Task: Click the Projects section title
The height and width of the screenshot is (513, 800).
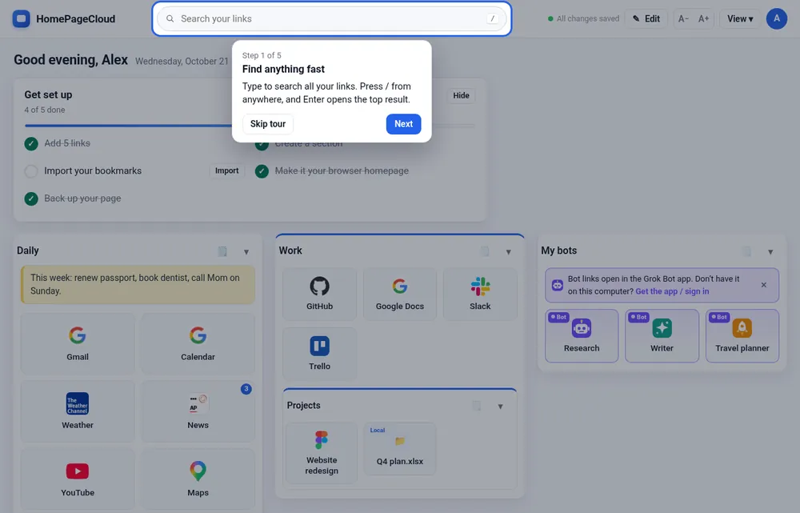Action: [x=303, y=405]
